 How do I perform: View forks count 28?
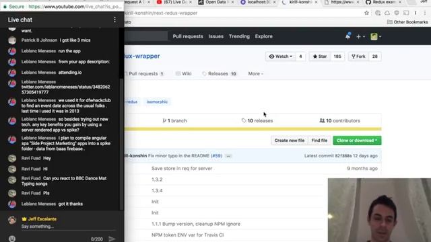pos(374,56)
